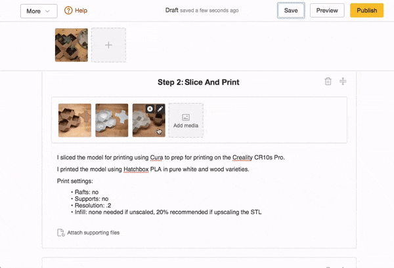The width and height of the screenshot is (394, 268).
Task: Delete Step 2 with trash icon
Action: [328, 81]
